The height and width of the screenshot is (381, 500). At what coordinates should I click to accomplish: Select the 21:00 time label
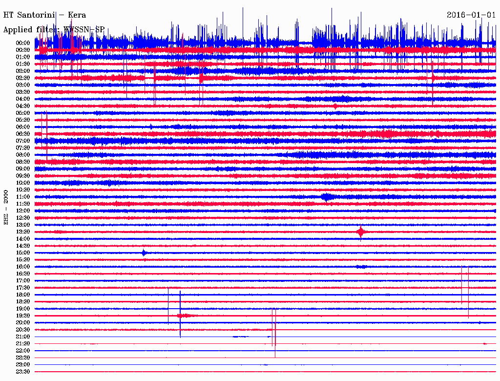(x=23, y=337)
